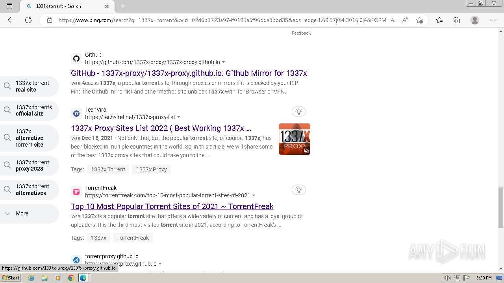Expand the dropdown arrow next to techviral.net URL
504x283 pixels.
(179, 117)
